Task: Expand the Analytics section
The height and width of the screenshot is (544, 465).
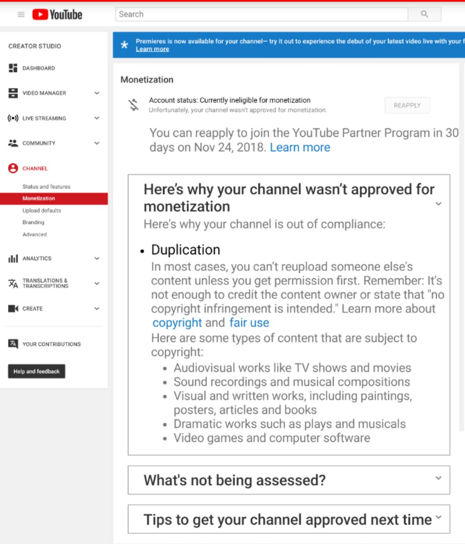Action: point(97,258)
